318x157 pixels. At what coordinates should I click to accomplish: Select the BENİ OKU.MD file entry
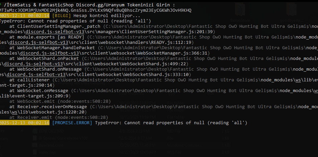pyautogui.click(x=51, y=131)
